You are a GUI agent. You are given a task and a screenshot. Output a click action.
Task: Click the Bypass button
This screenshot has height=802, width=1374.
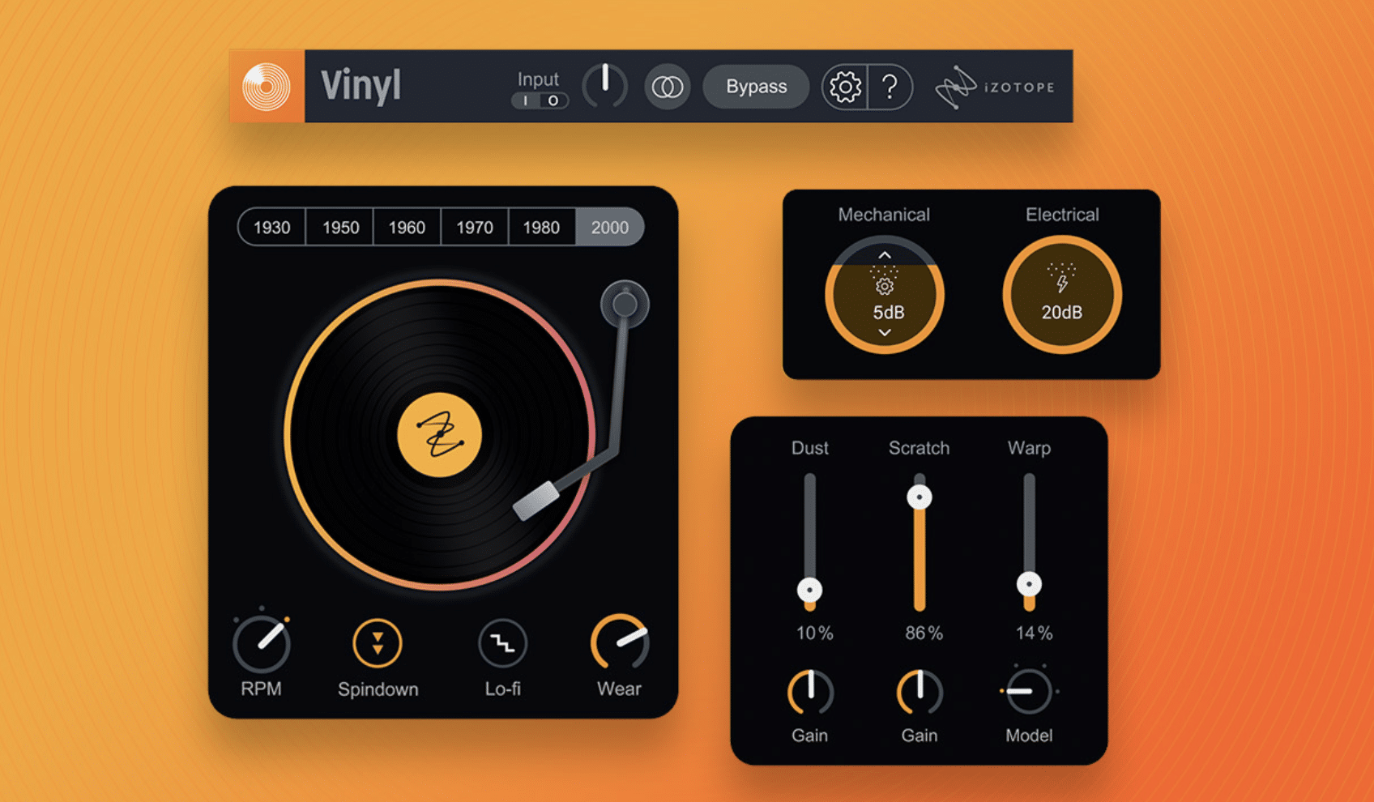point(756,87)
